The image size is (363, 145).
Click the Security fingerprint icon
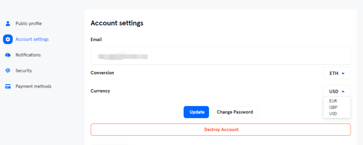point(8,71)
